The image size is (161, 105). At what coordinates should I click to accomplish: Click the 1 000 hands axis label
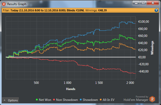tap(67, 83)
